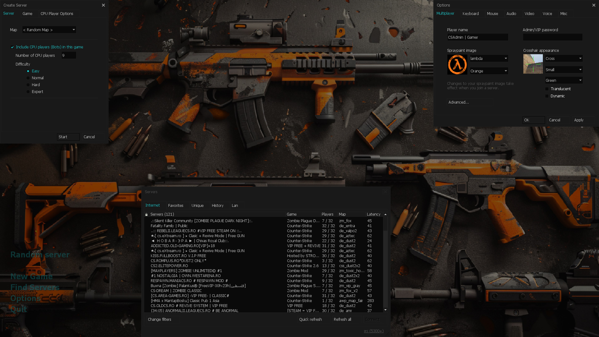Click OK in Options window

(x=533, y=120)
